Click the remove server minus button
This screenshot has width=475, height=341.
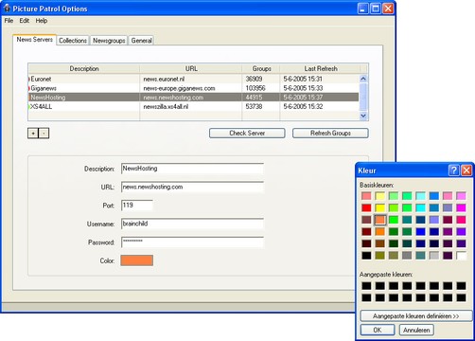[x=44, y=134]
